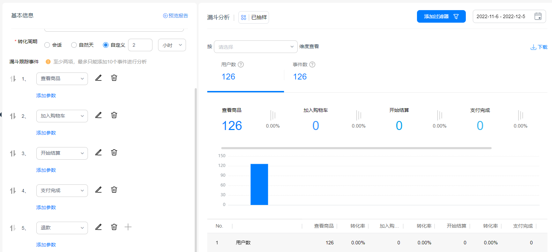Click the custom conversion period number field
The image size is (552, 252).
140,45
